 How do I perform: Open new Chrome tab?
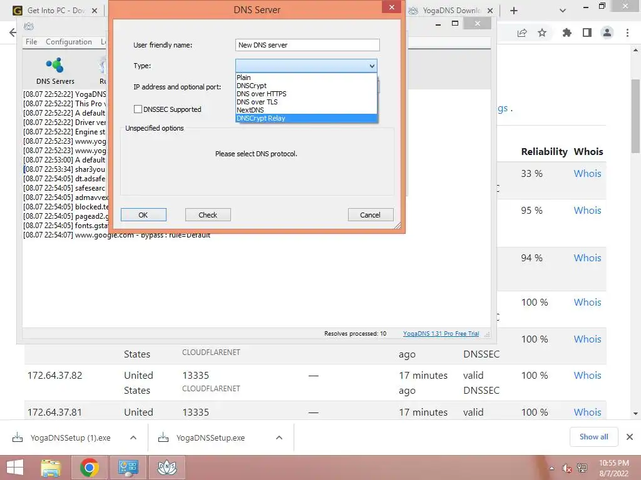(x=514, y=11)
